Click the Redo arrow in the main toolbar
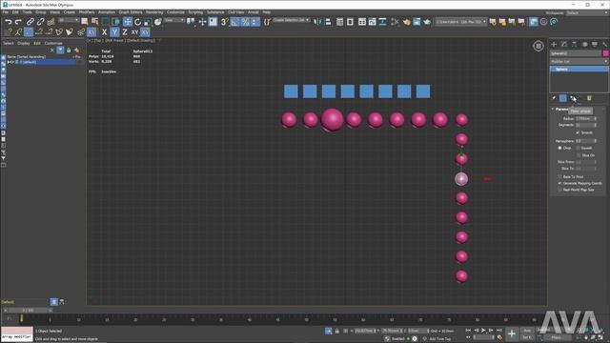The width and height of the screenshot is (610, 343). [18, 22]
